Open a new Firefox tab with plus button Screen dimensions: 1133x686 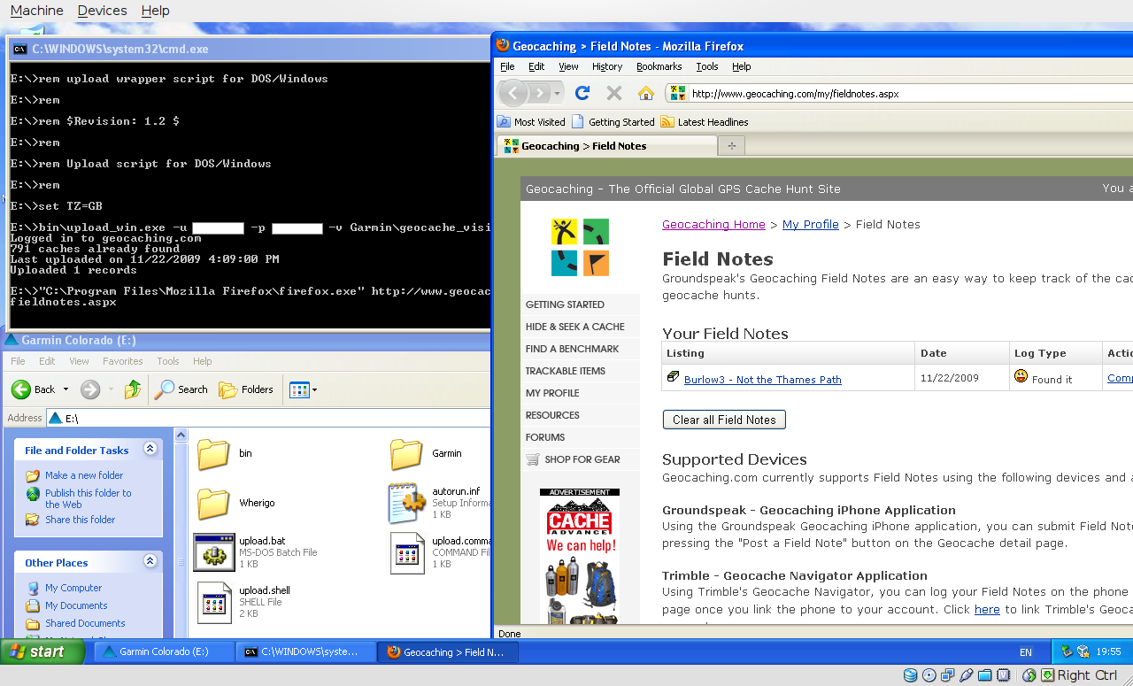click(x=731, y=146)
